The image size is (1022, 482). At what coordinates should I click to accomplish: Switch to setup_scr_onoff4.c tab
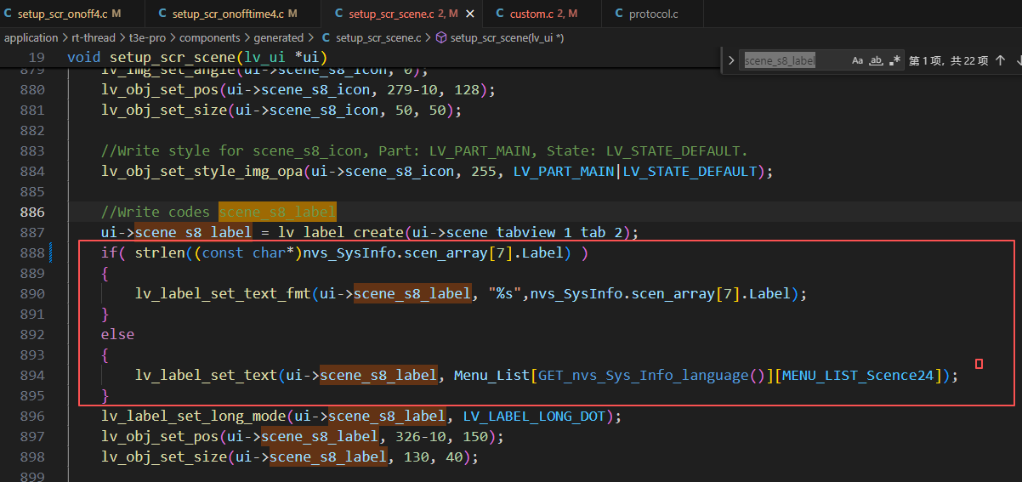point(69,14)
